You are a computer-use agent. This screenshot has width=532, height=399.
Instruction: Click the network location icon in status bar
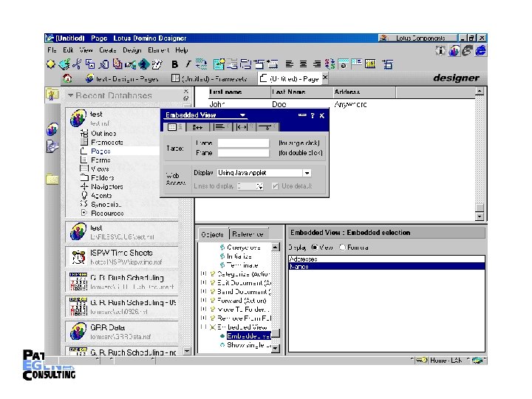click(477, 360)
